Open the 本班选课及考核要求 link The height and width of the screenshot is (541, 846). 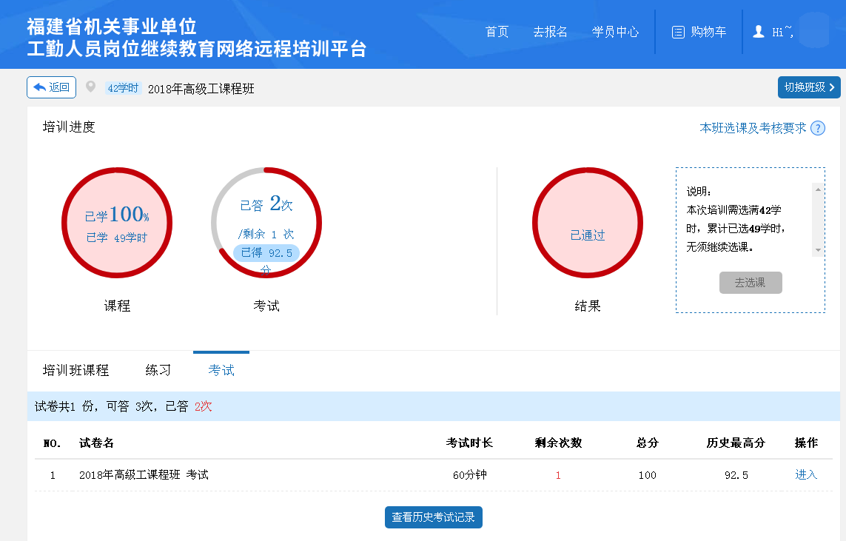pyautogui.click(x=753, y=128)
